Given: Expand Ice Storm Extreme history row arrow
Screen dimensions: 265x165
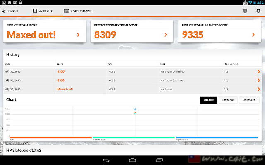Looking at the screenshot, I should [x=258, y=80].
